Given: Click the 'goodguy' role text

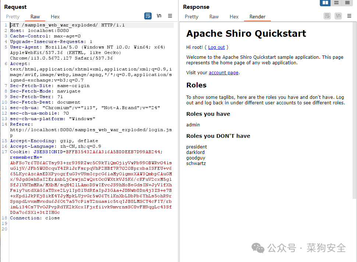Looking at the screenshot, I should (x=195, y=158).
